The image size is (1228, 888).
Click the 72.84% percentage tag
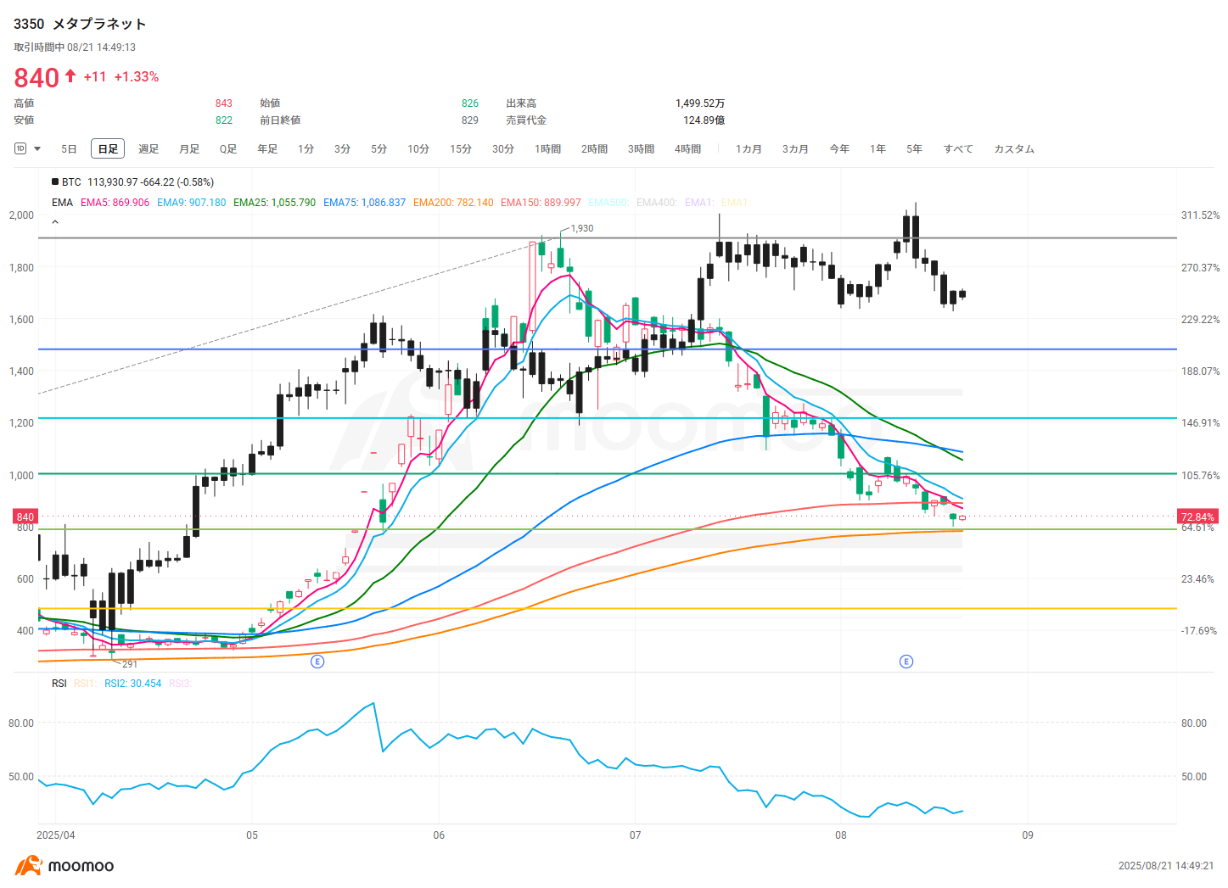(1197, 517)
